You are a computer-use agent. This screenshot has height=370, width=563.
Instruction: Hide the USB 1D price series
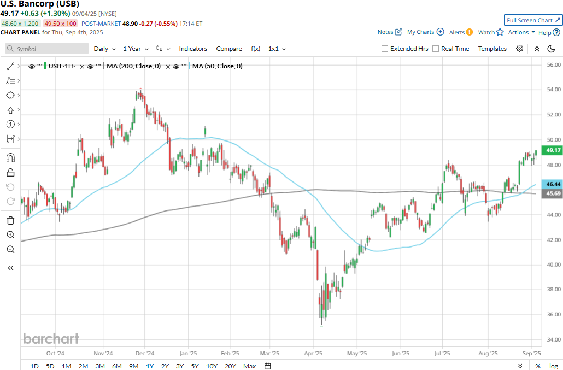coord(32,66)
